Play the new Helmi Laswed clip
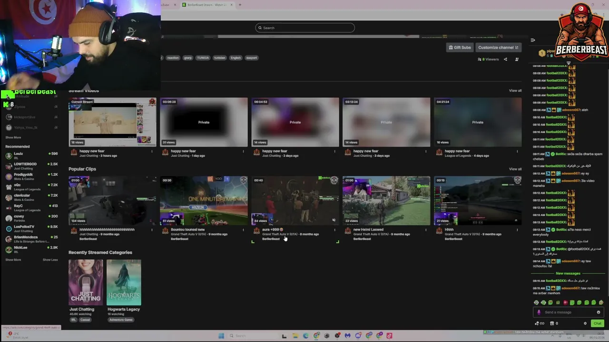 click(386, 200)
